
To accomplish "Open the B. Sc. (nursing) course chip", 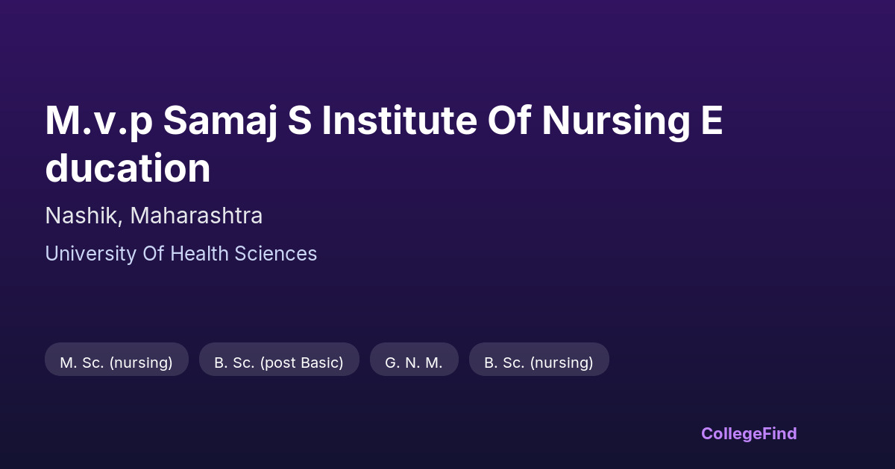I will click(x=538, y=363).
